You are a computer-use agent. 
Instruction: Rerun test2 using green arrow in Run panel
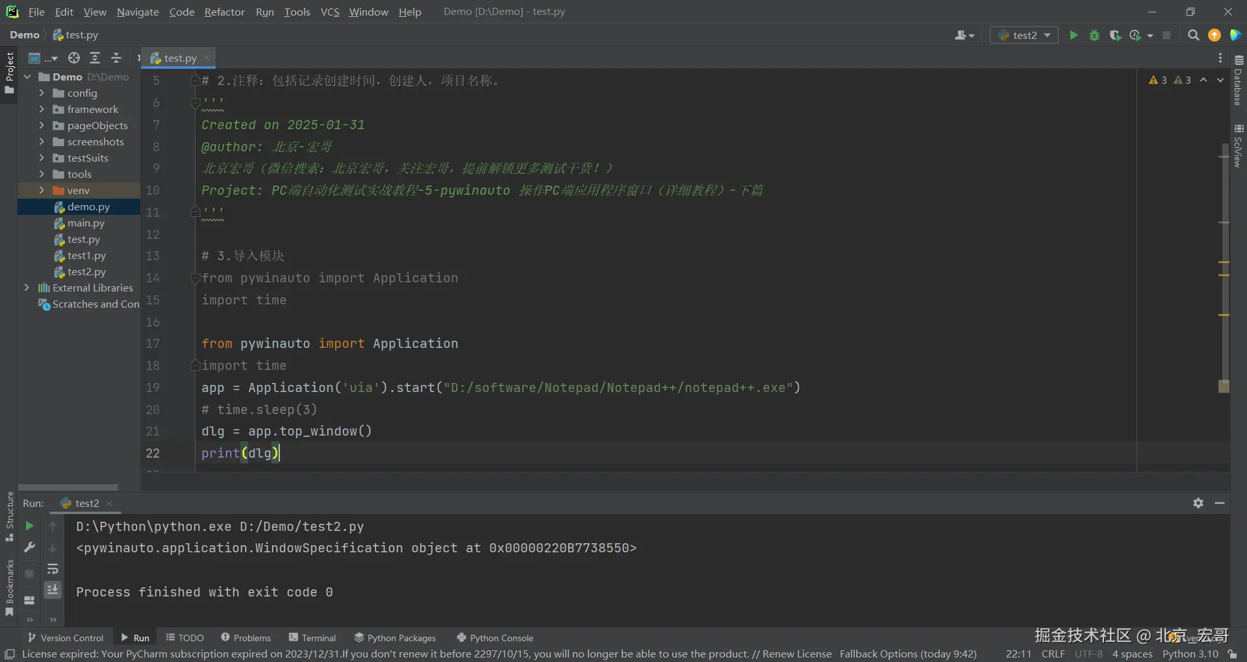[29, 526]
